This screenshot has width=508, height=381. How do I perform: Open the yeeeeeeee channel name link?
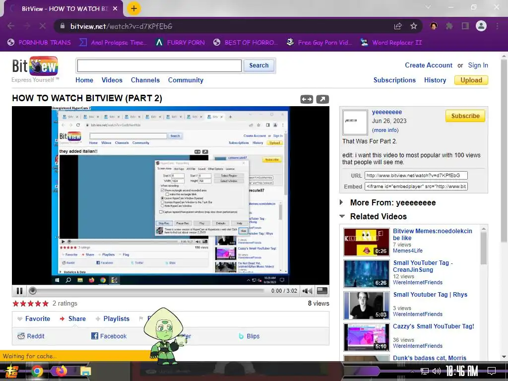[387, 112]
